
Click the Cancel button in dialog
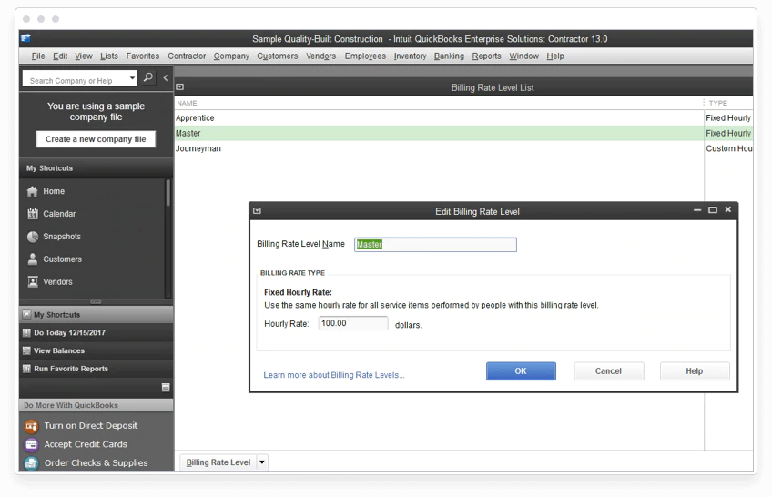point(608,371)
